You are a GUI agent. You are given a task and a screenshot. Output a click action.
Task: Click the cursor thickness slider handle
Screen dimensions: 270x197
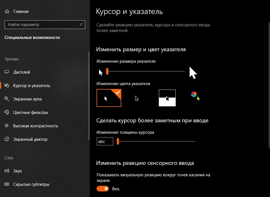118,142
